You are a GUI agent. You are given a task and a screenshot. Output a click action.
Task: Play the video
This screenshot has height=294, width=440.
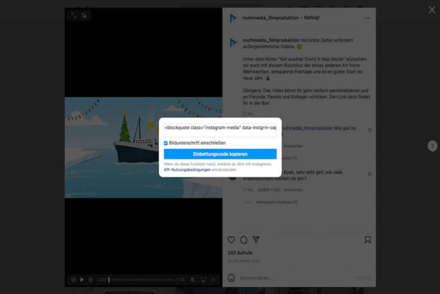click(82, 280)
